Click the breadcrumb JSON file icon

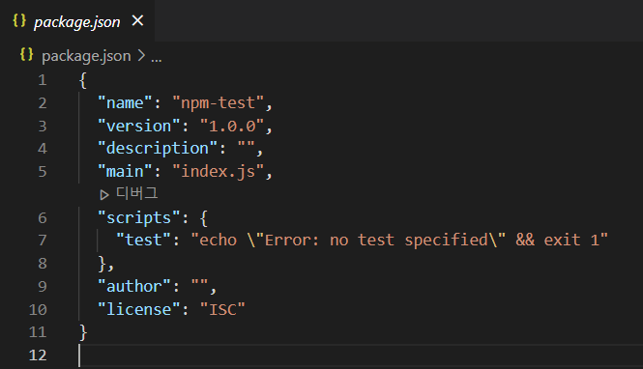(x=27, y=54)
